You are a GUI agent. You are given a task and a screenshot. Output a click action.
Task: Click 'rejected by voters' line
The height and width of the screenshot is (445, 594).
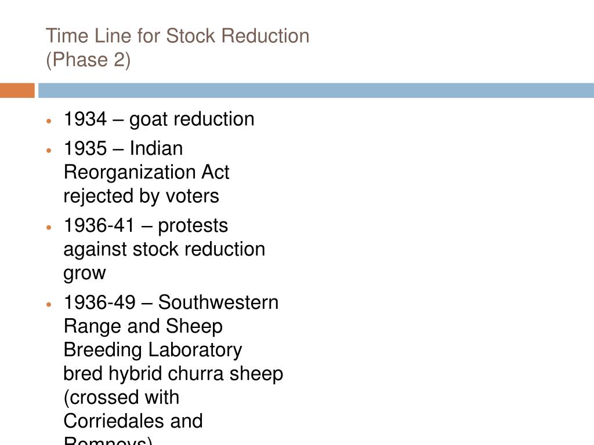142,196
